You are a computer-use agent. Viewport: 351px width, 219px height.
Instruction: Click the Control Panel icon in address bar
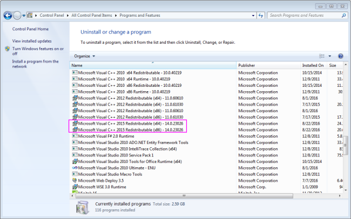click(x=30, y=16)
